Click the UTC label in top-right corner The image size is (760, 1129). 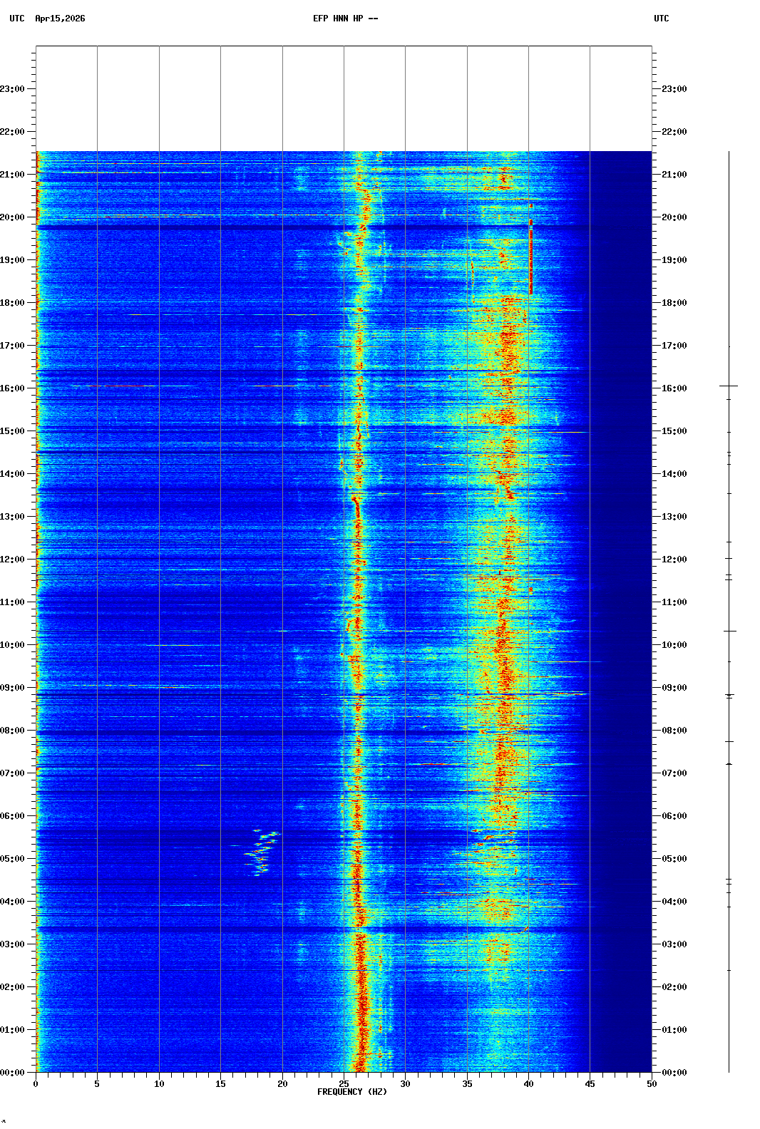pyautogui.click(x=661, y=19)
